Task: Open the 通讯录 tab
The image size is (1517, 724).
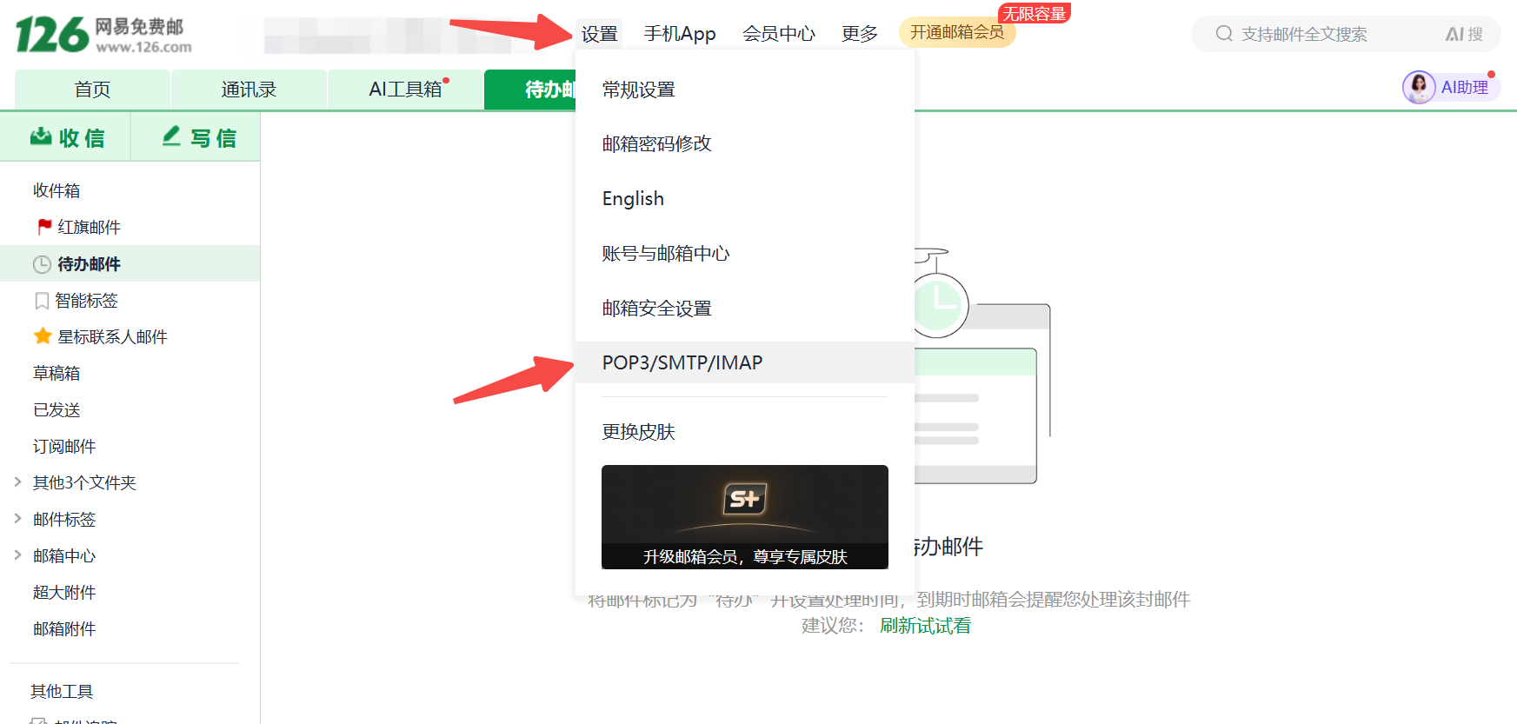Action: [x=249, y=90]
